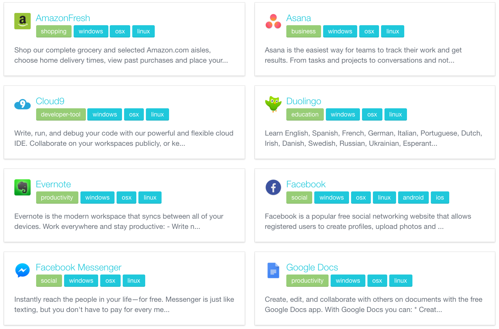
Task: Click the Facebook round logo icon
Action: [x=273, y=187]
